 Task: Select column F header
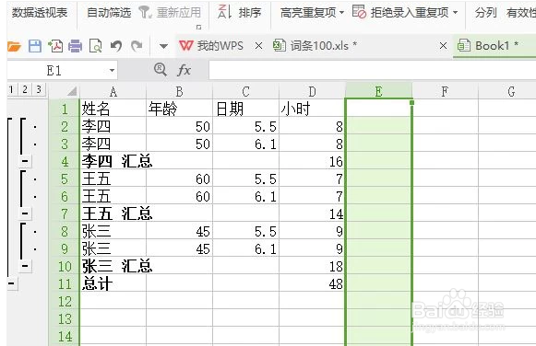point(445,91)
